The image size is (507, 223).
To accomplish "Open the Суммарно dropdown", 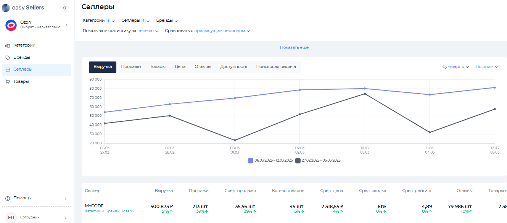I will click(x=455, y=67).
